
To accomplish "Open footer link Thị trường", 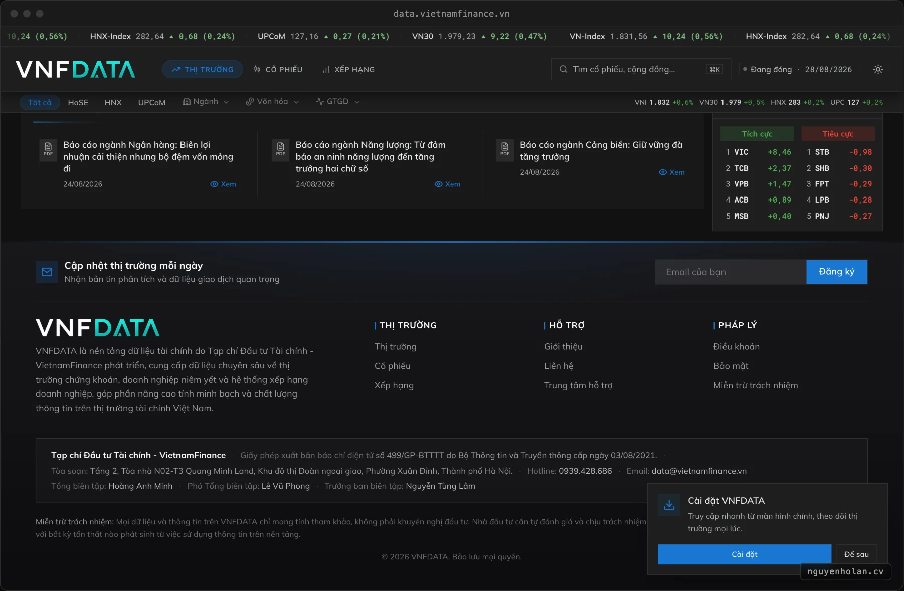I will point(395,346).
